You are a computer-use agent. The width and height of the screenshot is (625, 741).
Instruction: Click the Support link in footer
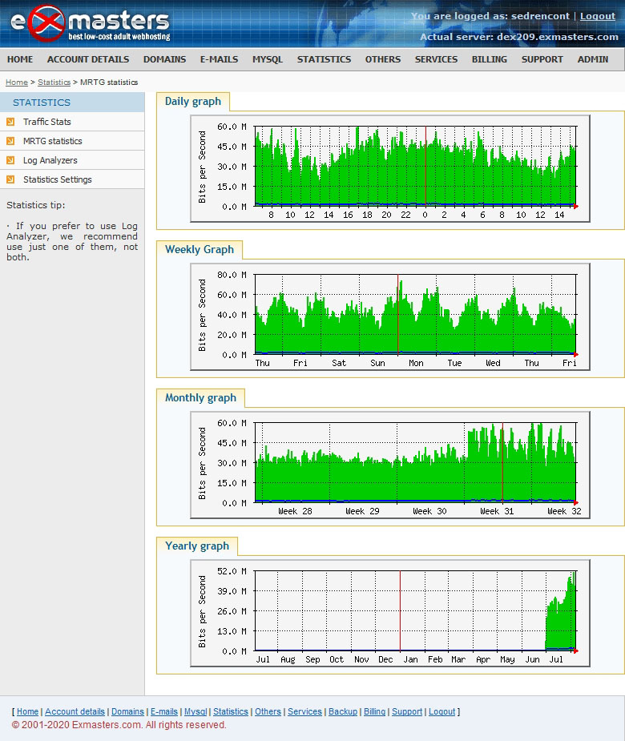[407, 711]
